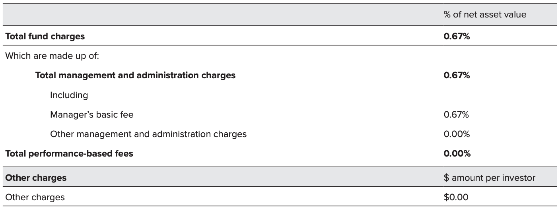Select 'Other management and administration charges' label
Viewport: 560px width, 209px height.
[x=148, y=134]
